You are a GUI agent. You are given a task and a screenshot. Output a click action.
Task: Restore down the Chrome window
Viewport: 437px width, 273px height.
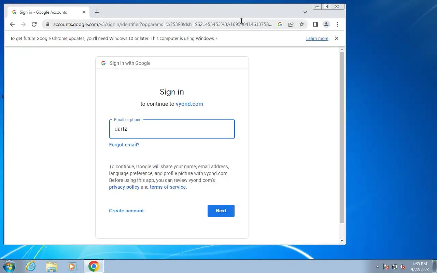coord(326,6)
